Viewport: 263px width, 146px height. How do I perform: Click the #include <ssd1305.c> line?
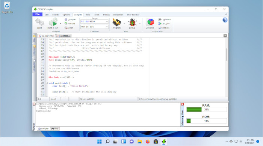pos(61,77)
